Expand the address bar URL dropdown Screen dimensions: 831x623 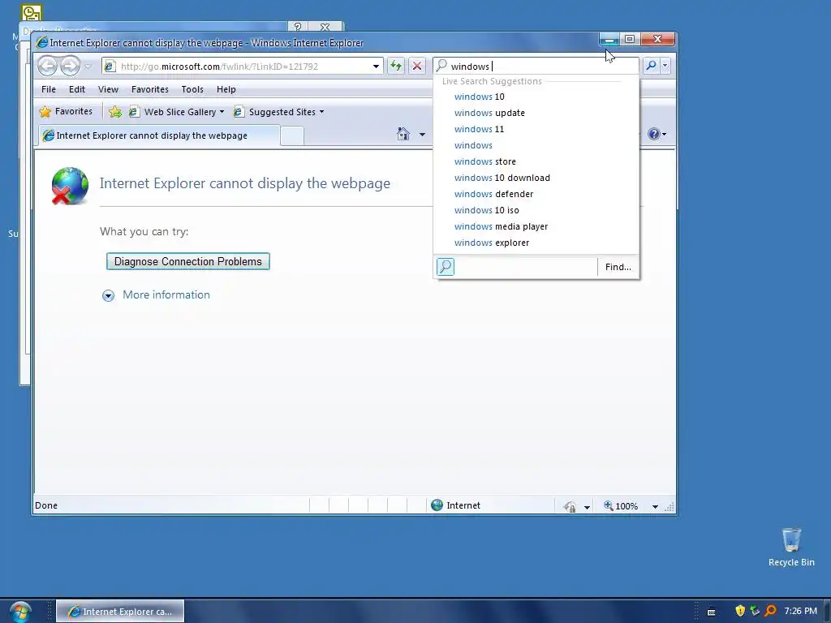[376, 67]
